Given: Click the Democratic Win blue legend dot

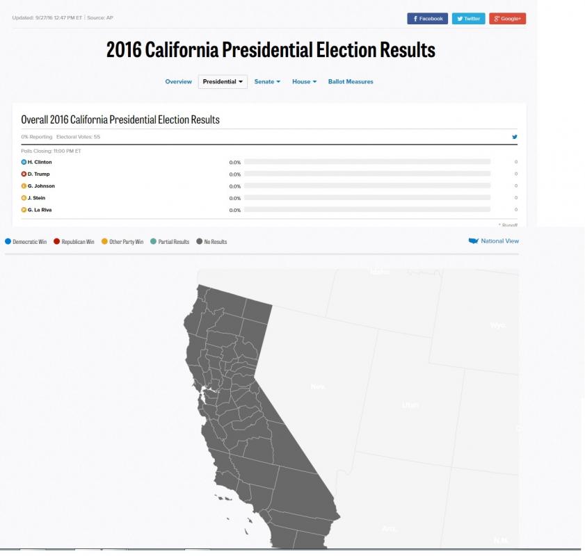Looking at the screenshot, I should pyautogui.click(x=8, y=241).
